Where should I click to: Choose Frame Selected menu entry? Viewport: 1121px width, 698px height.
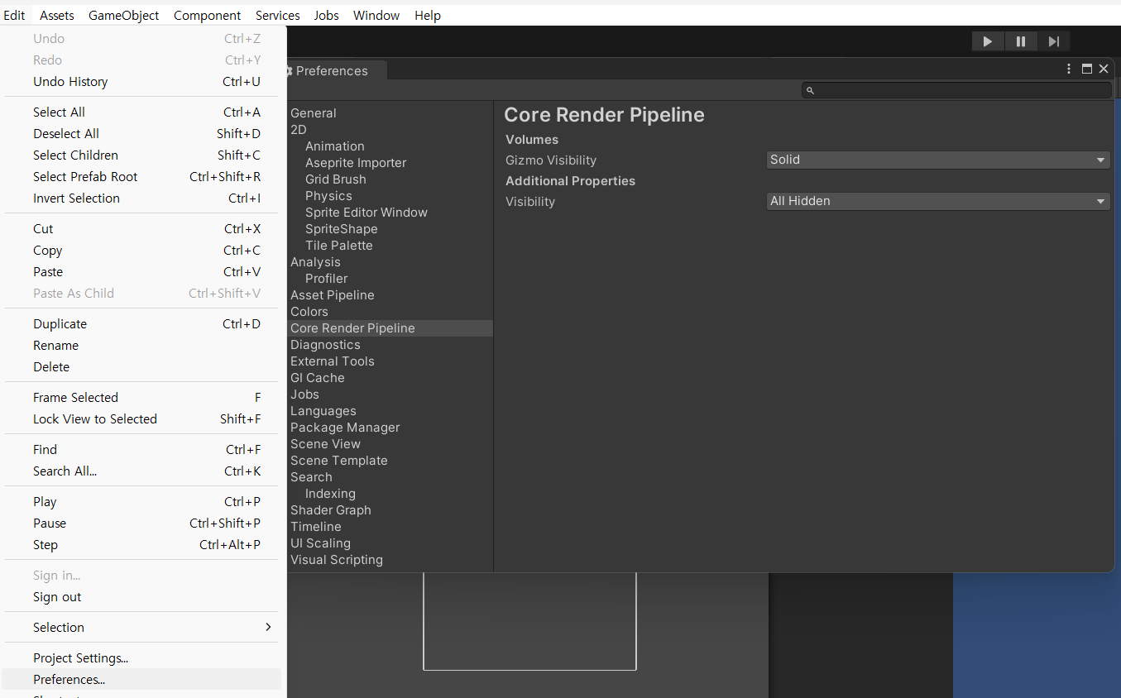(x=142, y=397)
